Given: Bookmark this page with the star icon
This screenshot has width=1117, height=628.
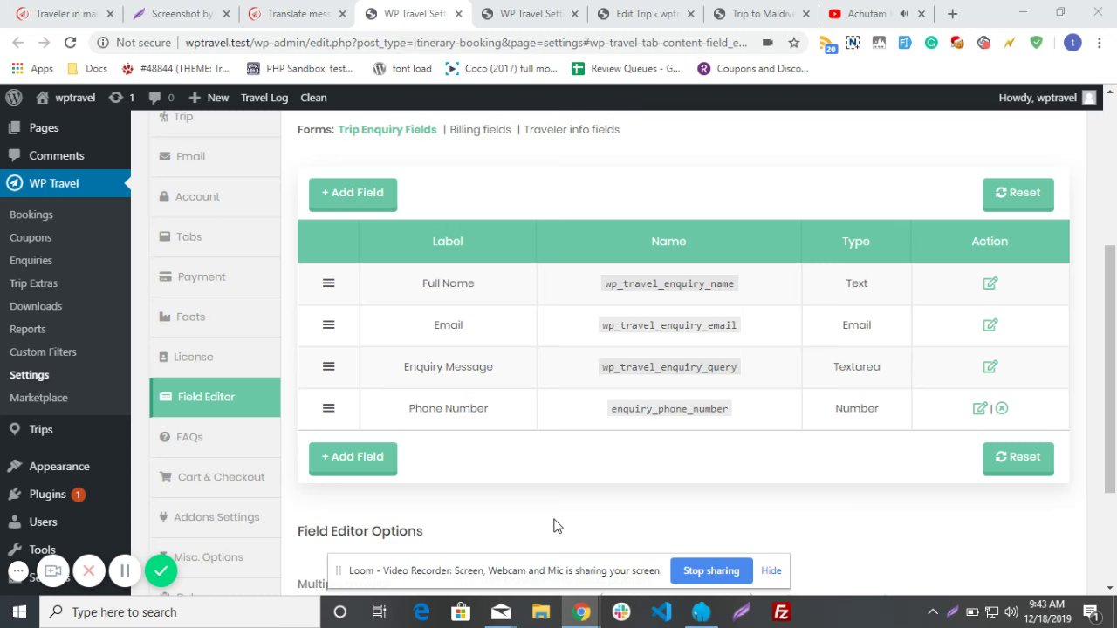Looking at the screenshot, I should pos(793,43).
